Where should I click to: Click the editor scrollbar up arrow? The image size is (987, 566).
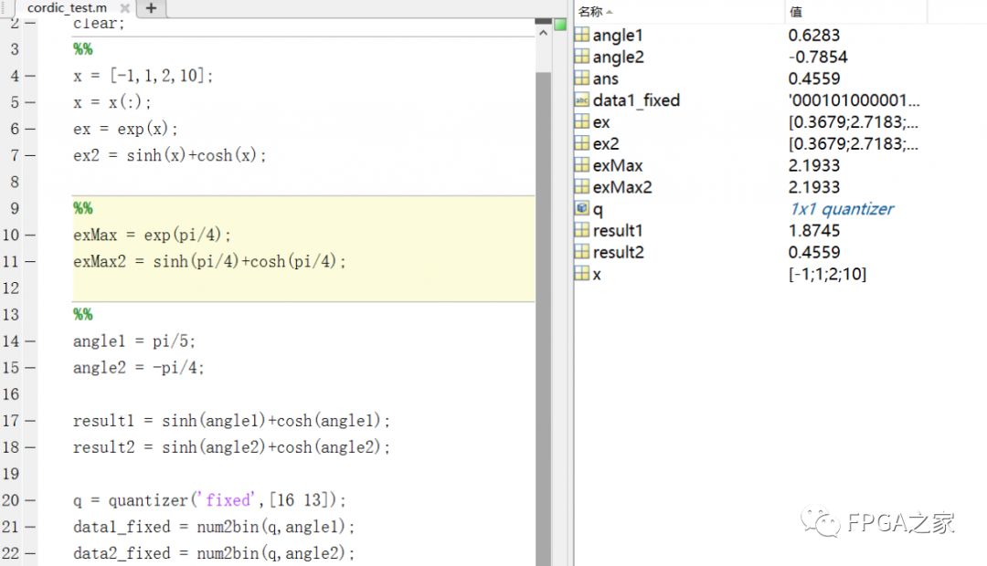543,33
